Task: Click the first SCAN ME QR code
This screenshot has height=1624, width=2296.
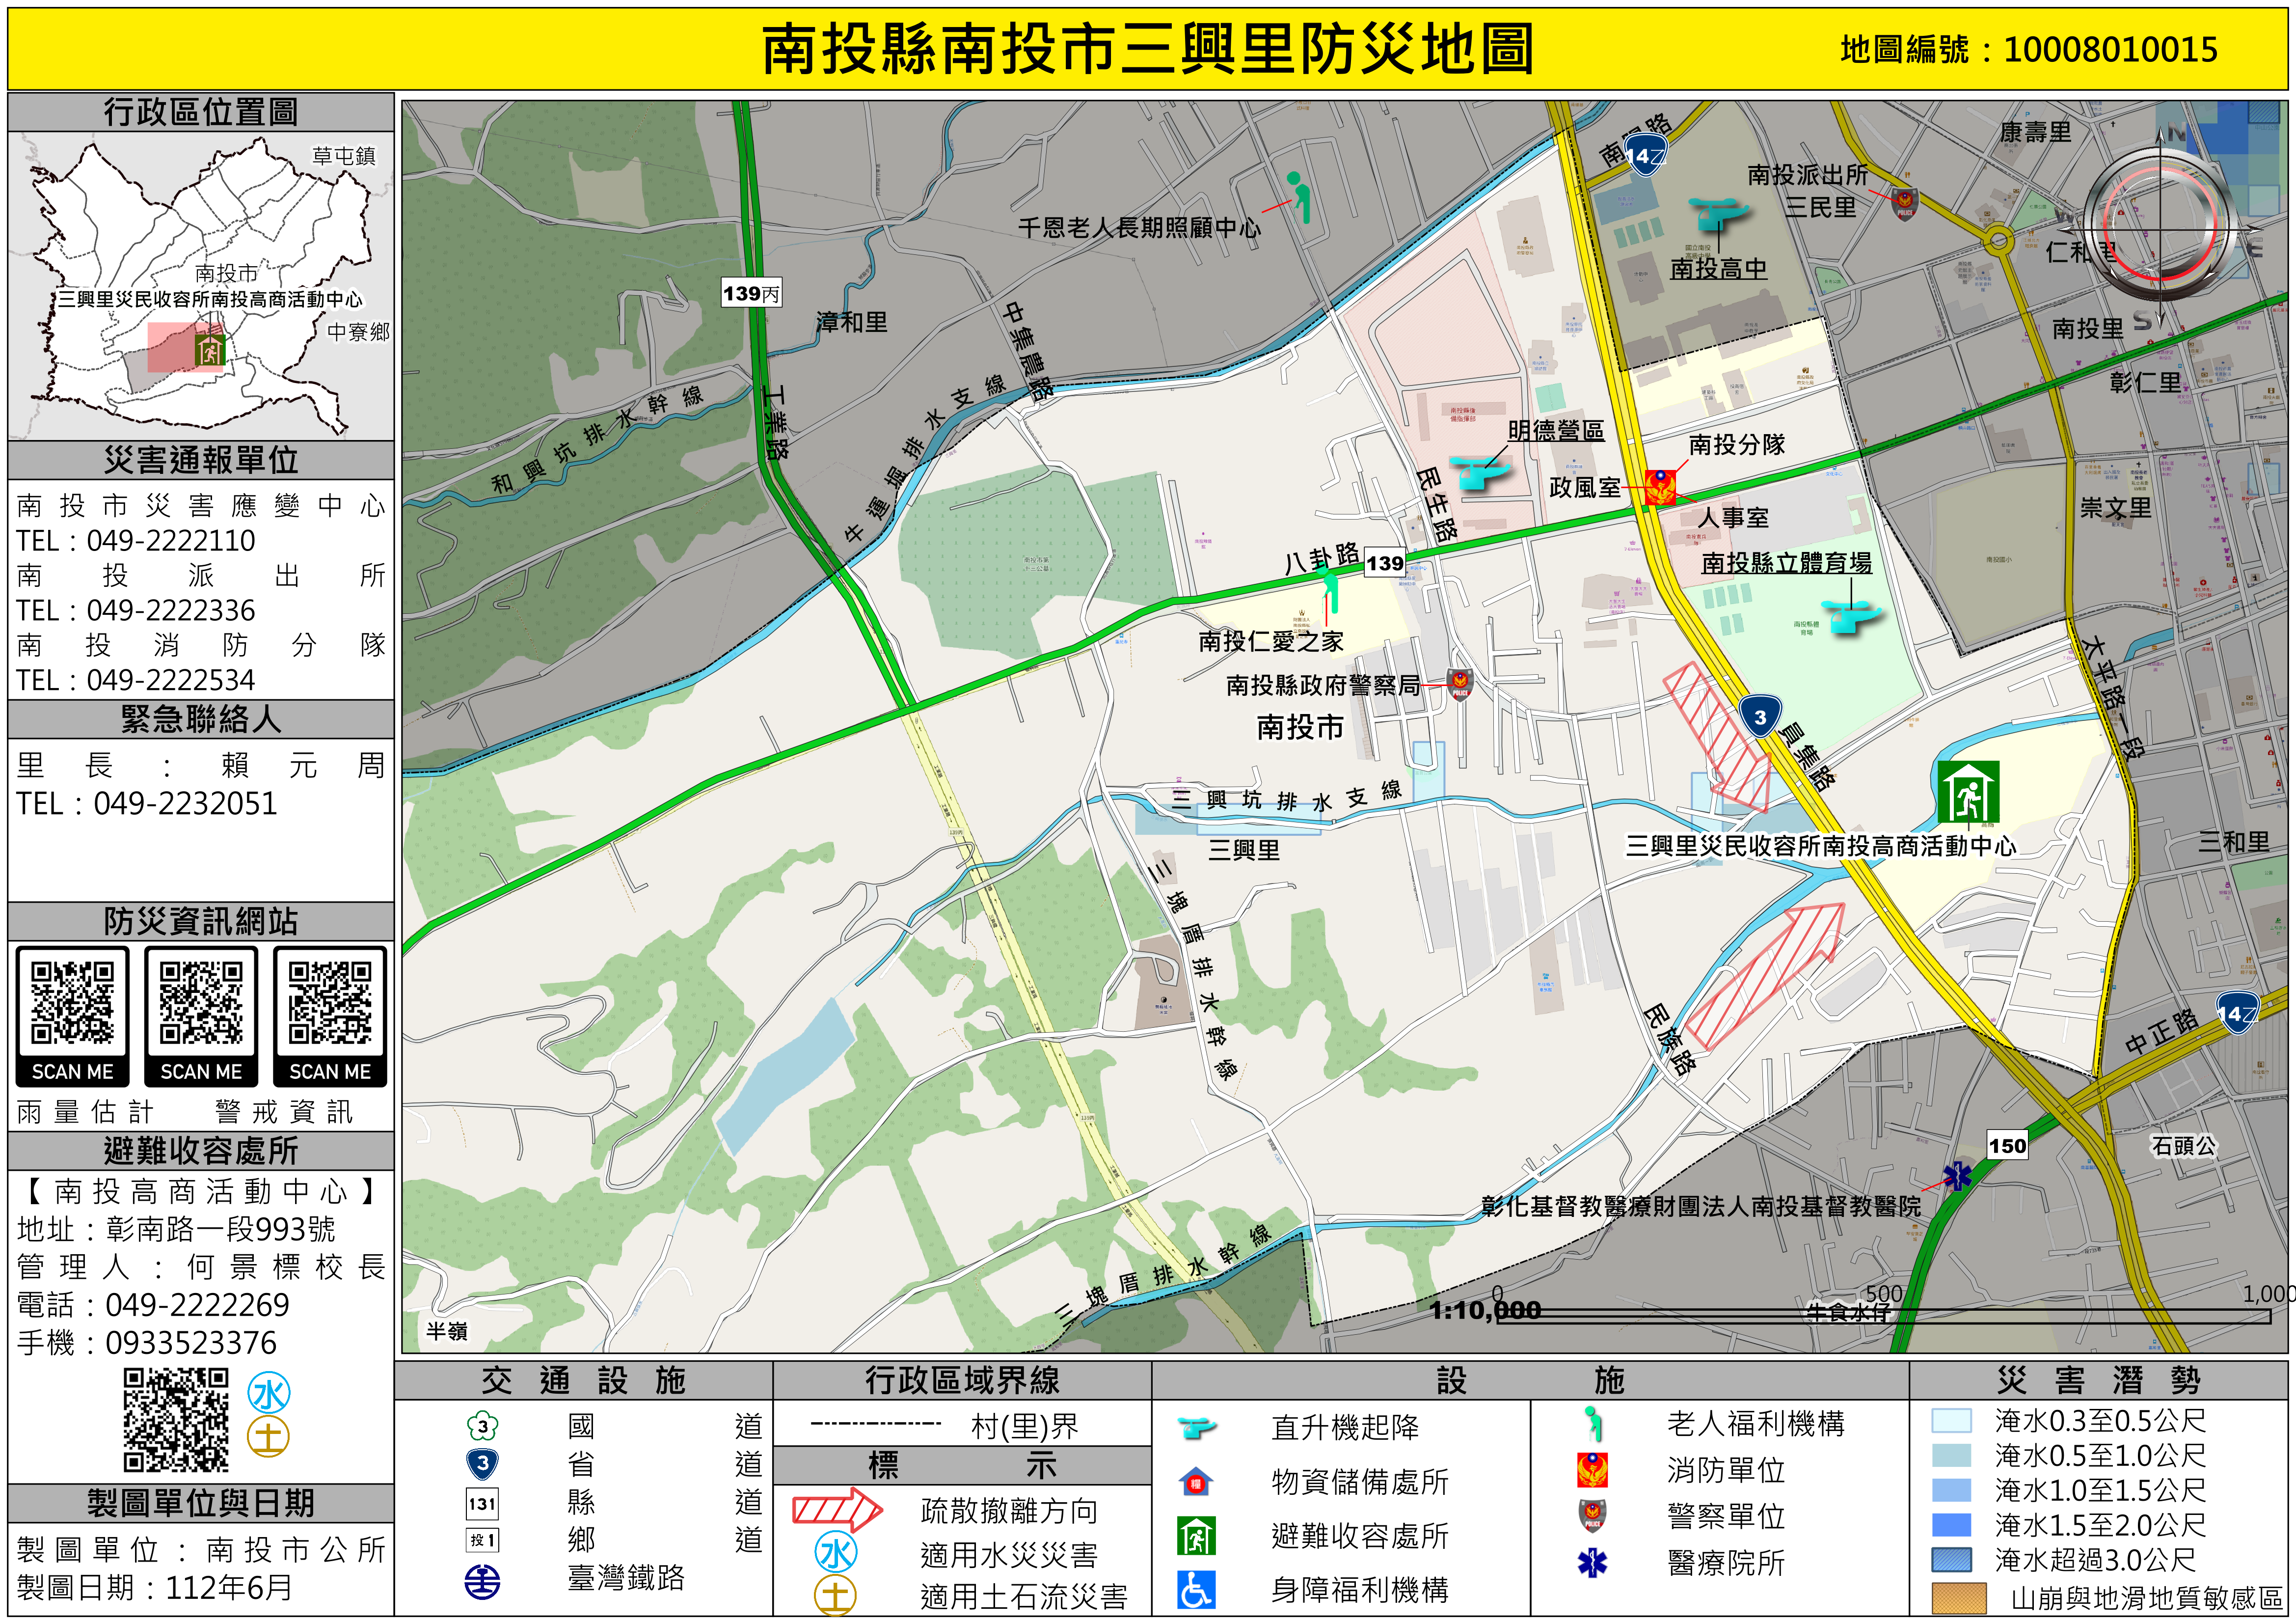Action: [x=72, y=1004]
